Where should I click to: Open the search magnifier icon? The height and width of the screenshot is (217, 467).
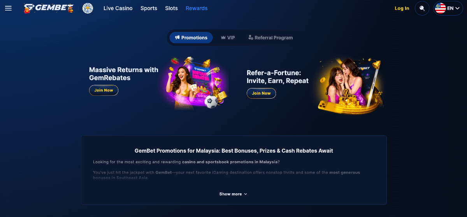coord(422,8)
